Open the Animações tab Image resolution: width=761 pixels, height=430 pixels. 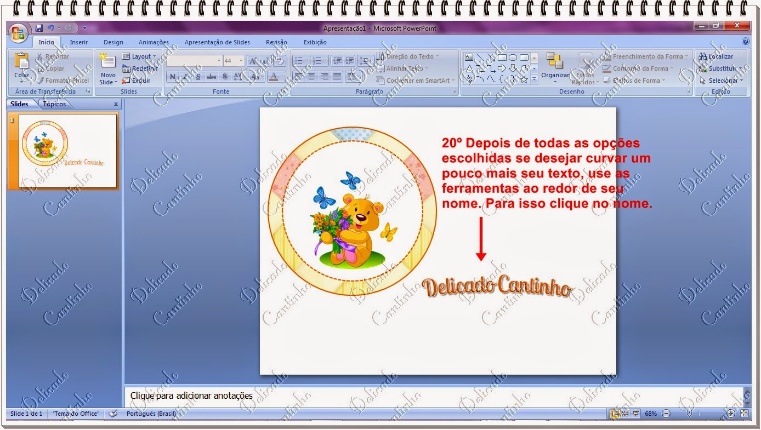tap(154, 42)
